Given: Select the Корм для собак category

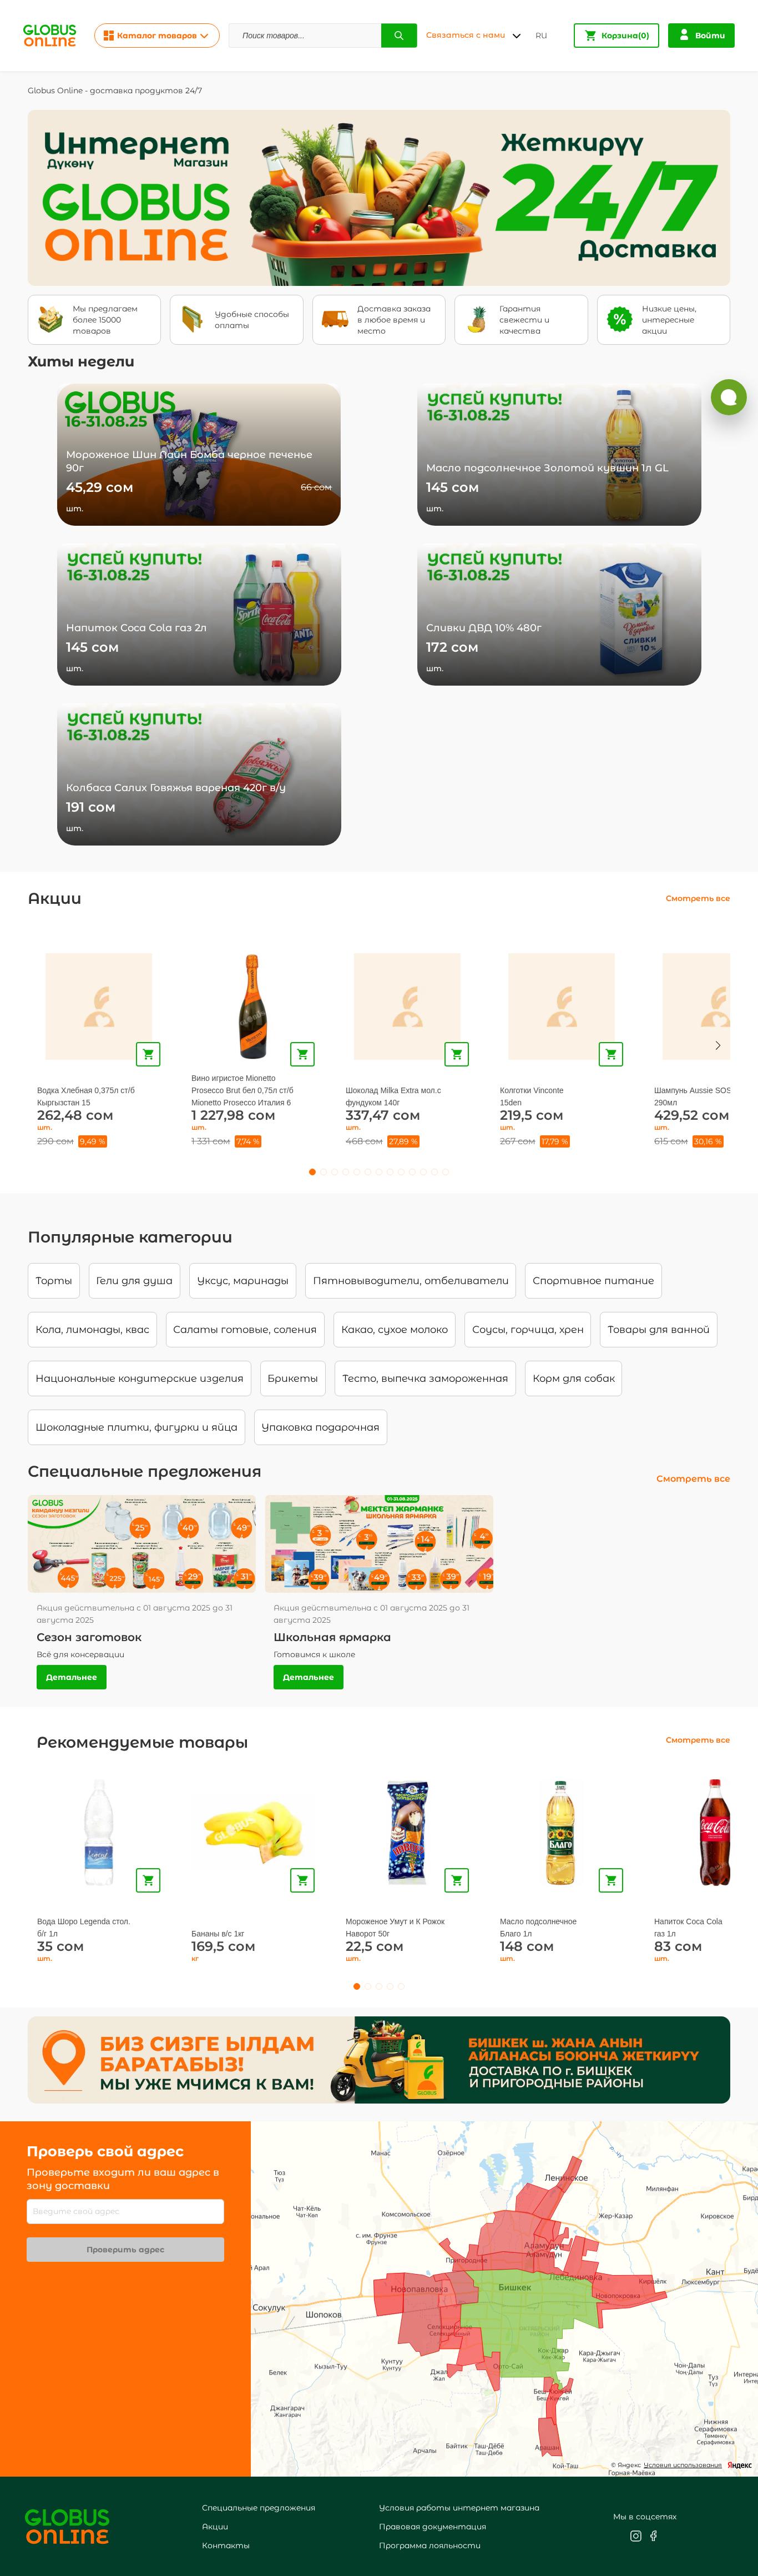Looking at the screenshot, I should click(574, 1378).
